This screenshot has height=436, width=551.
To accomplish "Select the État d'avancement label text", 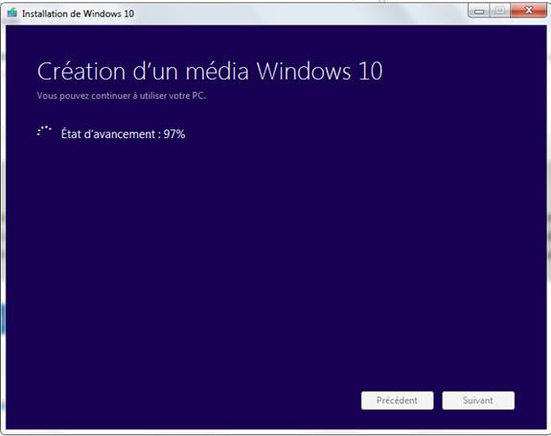I will [108, 134].
